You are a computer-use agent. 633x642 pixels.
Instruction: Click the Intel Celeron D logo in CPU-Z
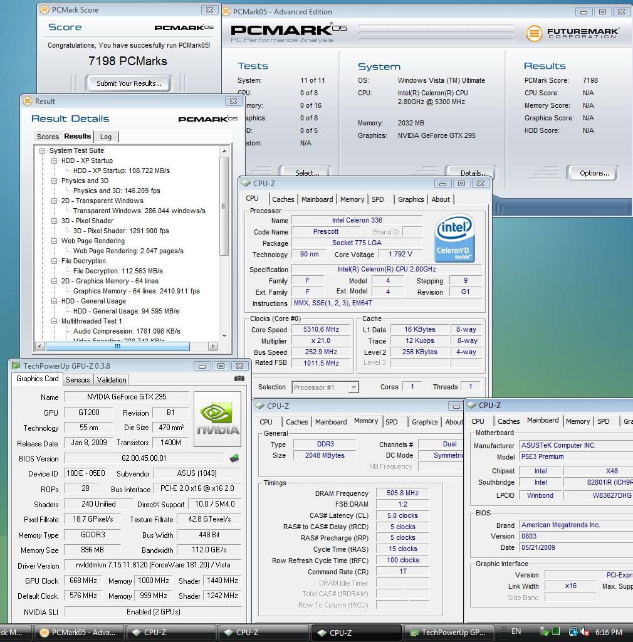click(x=454, y=239)
